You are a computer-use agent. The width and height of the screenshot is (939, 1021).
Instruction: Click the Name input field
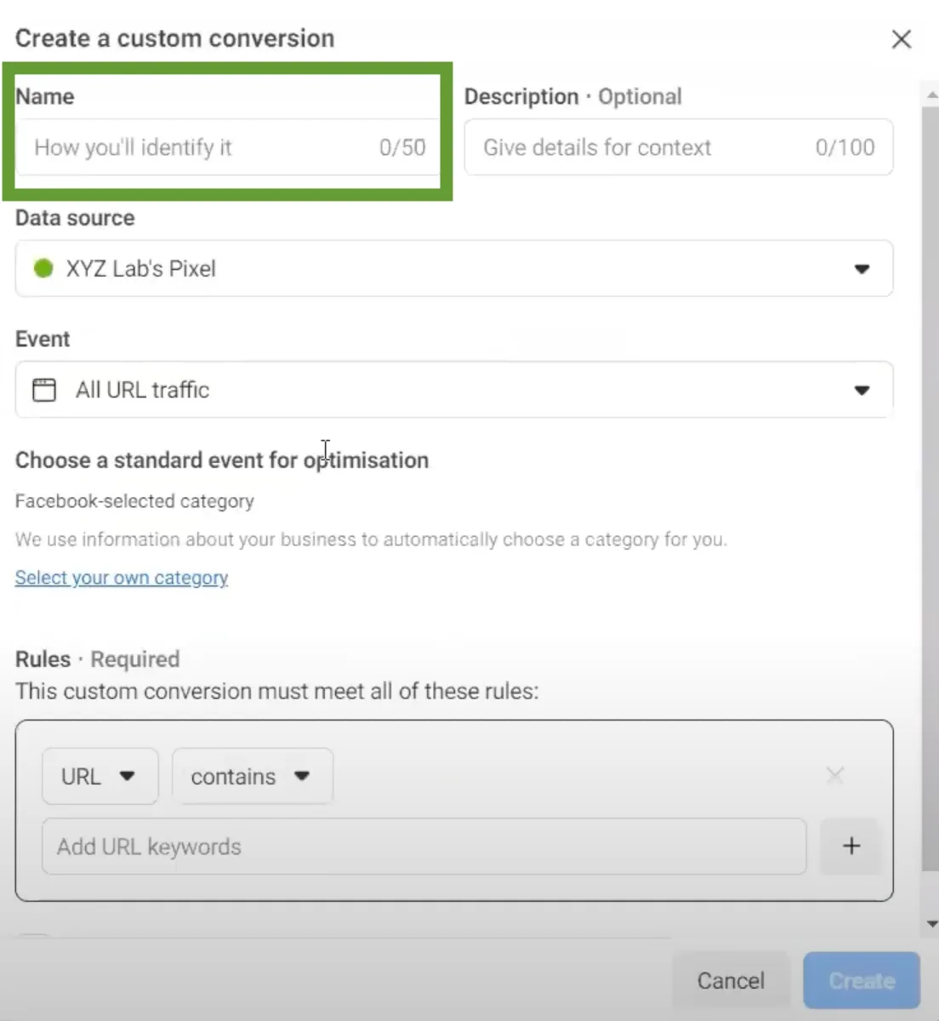[x=228, y=147]
